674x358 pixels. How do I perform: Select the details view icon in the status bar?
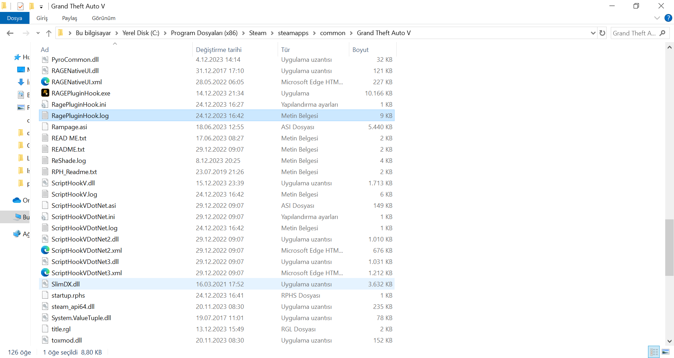click(654, 352)
